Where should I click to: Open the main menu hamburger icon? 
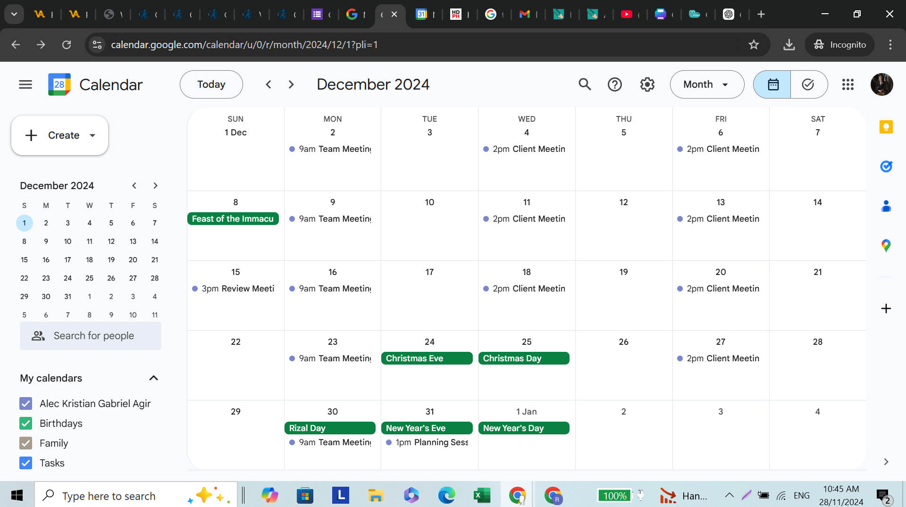click(x=25, y=84)
